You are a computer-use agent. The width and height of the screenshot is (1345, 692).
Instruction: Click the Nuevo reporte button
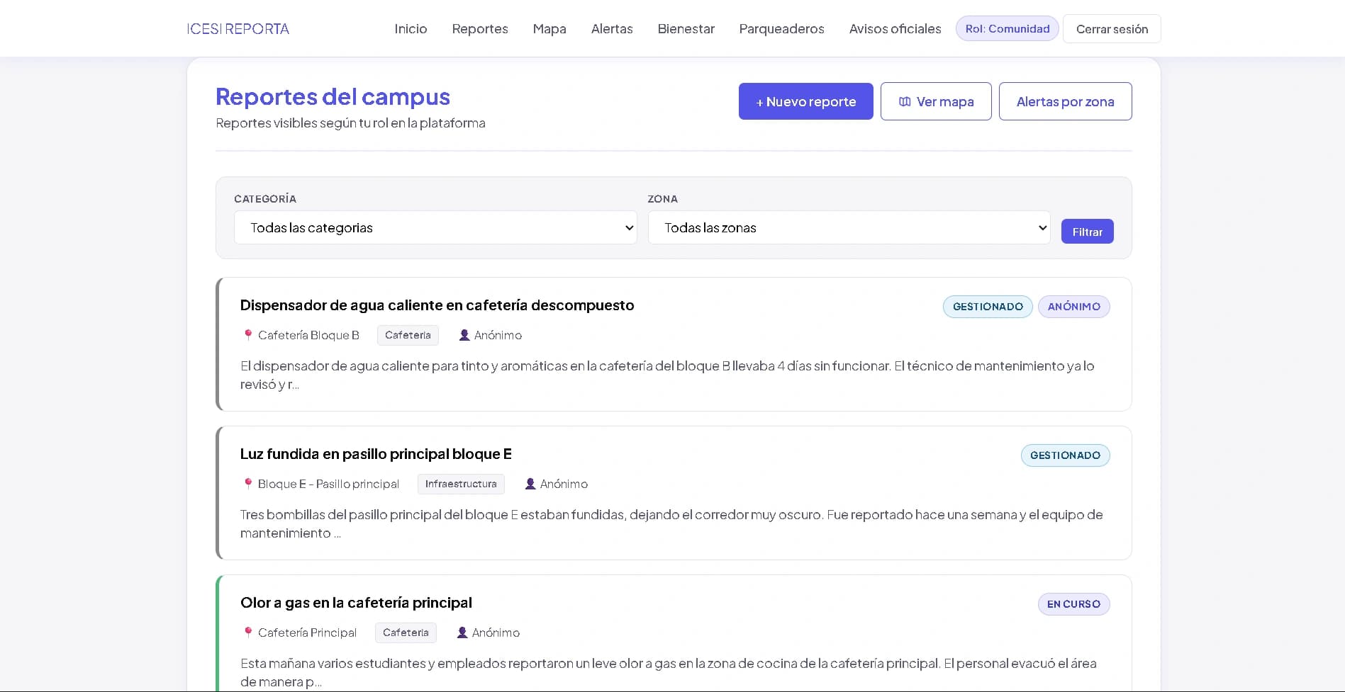click(x=805, y=101)
